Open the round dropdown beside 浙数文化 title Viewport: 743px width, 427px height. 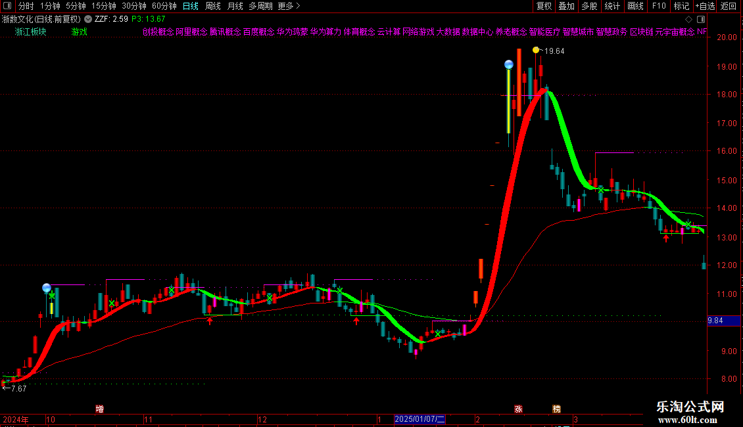(88, 19)
